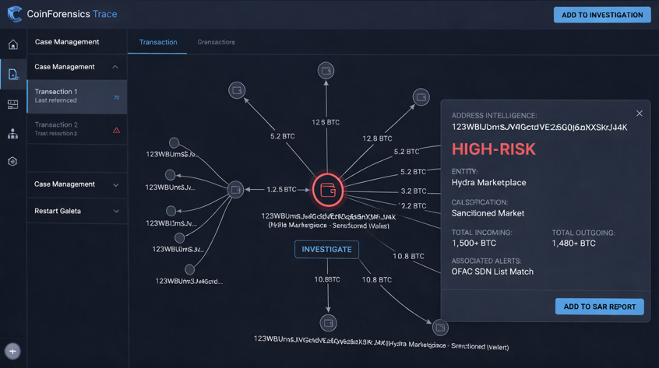
Task: Select Transaction 1 in the case list
Action: [x=76, y=96]
